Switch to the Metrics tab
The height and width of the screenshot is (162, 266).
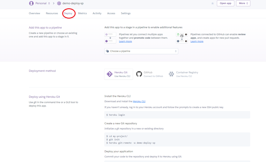pyautogui.click(x=82, y=13)
